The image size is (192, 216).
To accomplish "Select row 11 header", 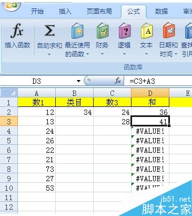I will coord(9,197).
